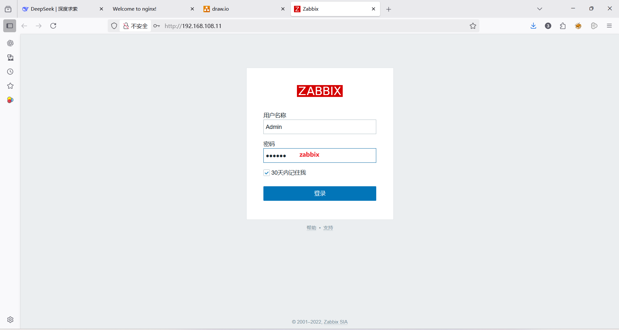The width and height of the screenshot is (619, 330).
Task: Open the downloads panel
Action: [533, 26]
